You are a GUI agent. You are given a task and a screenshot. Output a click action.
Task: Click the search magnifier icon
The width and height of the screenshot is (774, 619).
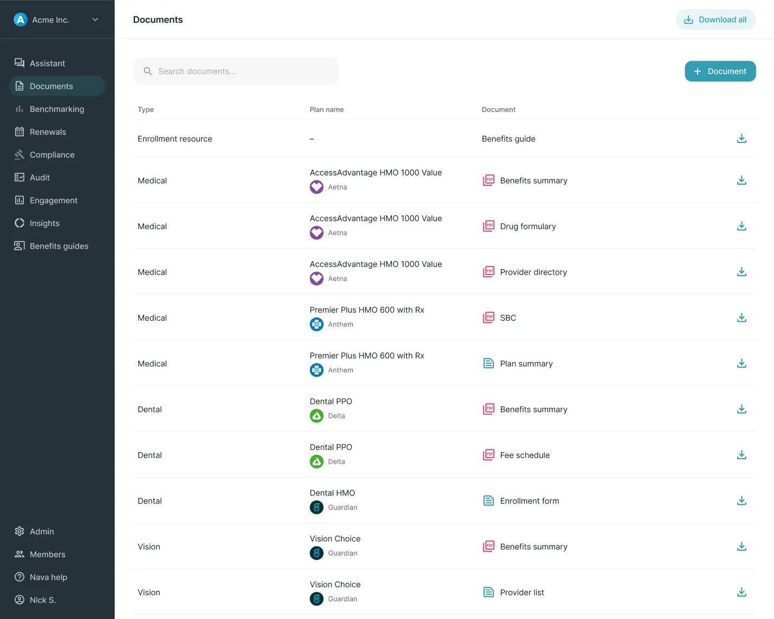coord(147,71)
